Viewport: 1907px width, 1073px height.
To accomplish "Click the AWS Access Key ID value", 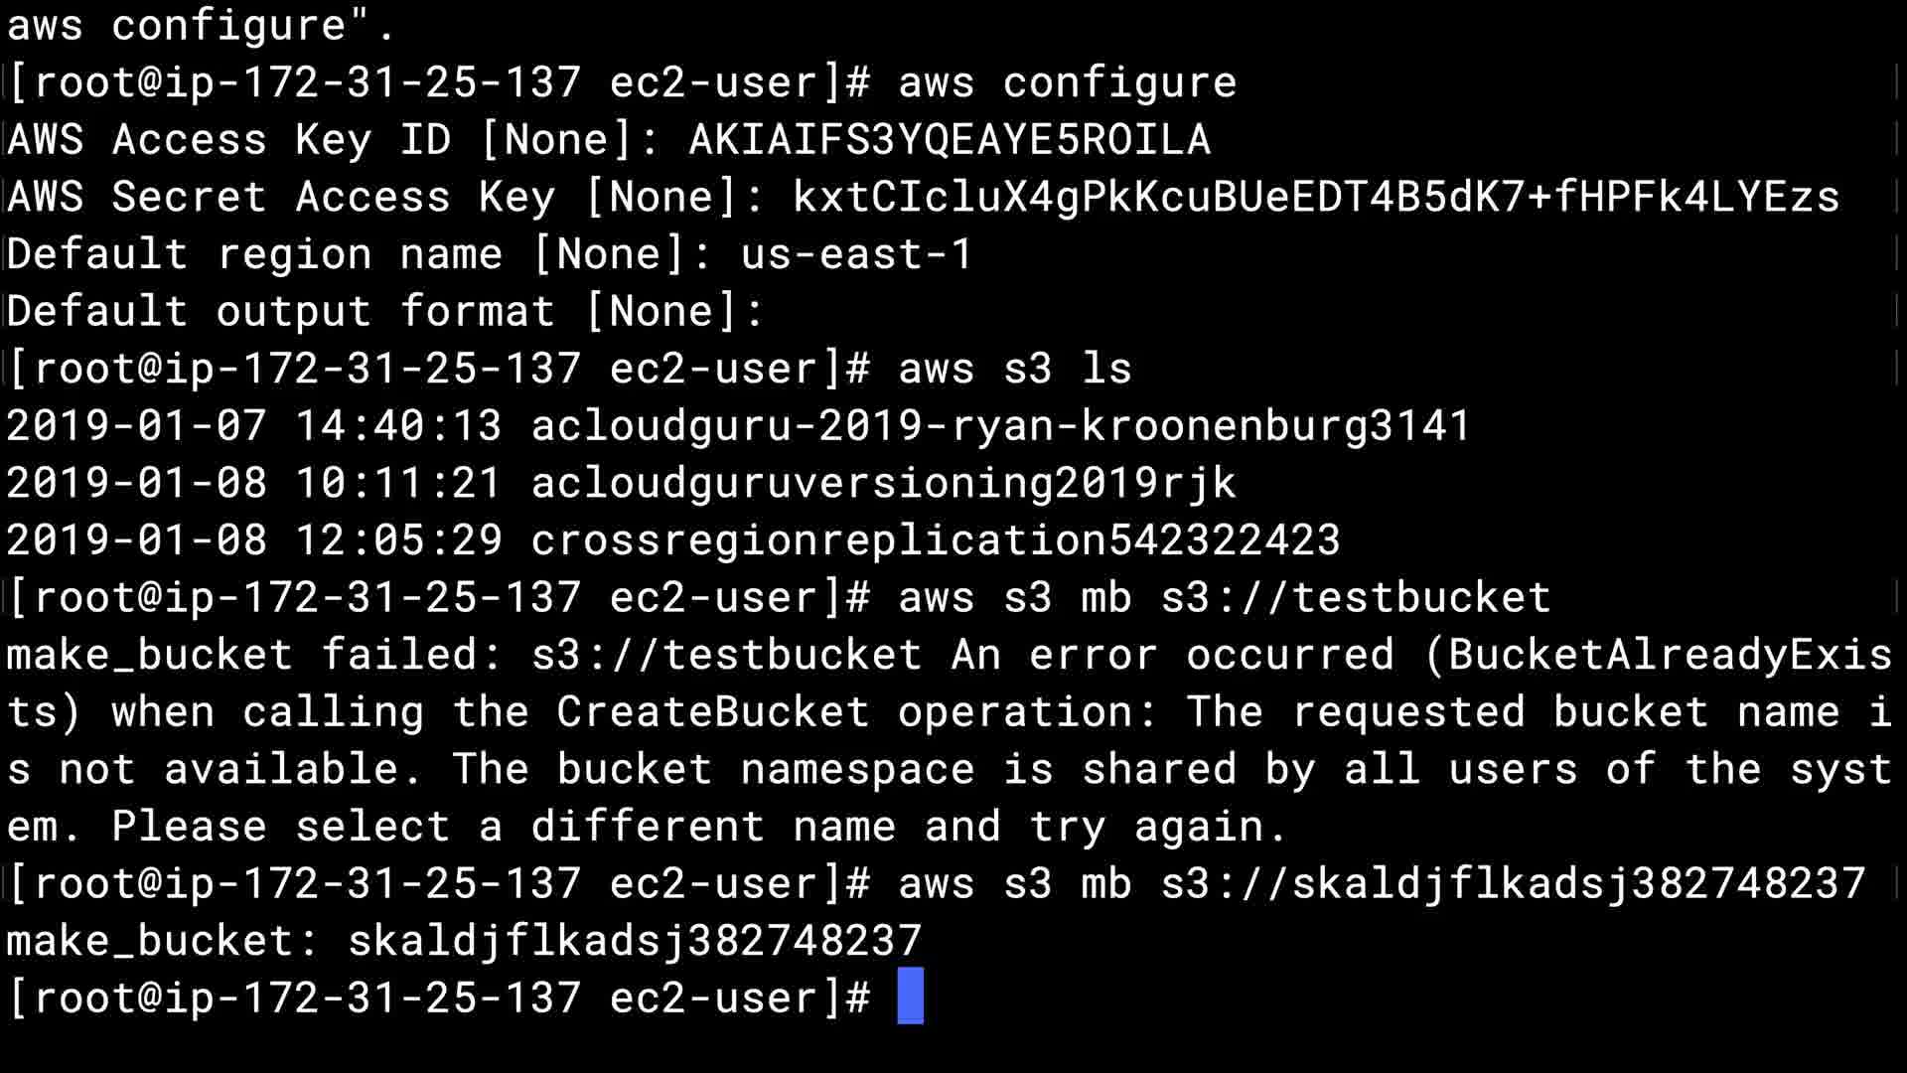I will [x=950, y=140].
